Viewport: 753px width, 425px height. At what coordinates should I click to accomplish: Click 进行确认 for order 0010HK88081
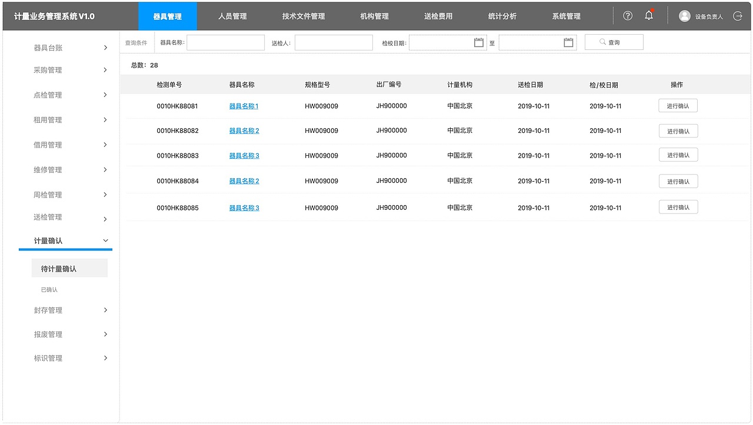tap(678, 106)
